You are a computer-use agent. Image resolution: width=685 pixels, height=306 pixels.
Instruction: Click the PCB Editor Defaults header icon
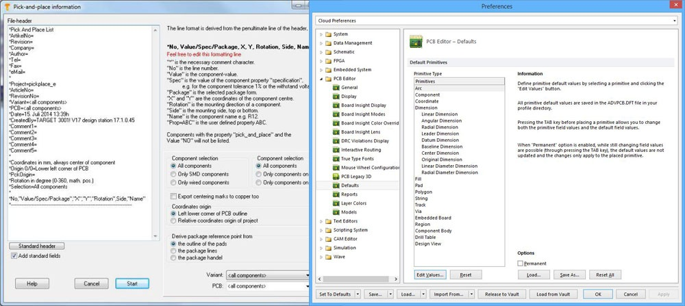tap(416, 42)
